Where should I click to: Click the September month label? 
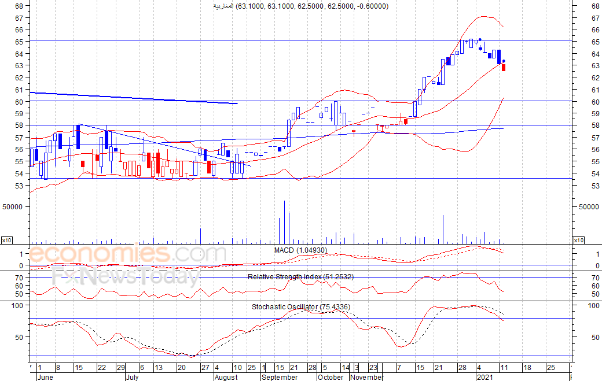click(280, 377)
